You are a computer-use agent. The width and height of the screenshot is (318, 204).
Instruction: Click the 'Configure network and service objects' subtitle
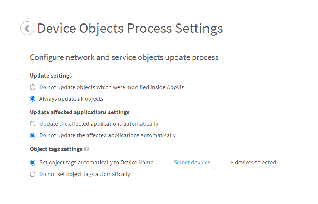[124, 57]
